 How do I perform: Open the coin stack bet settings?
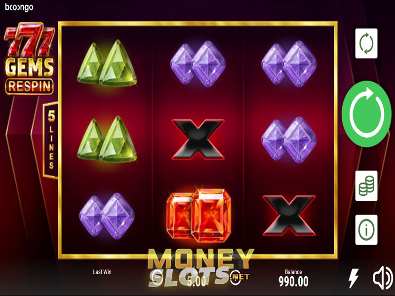pos(366,186)
